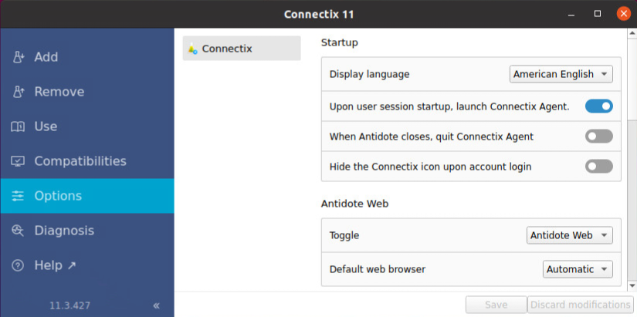
Task: Open the Display language dropdown
Action: 561,74
